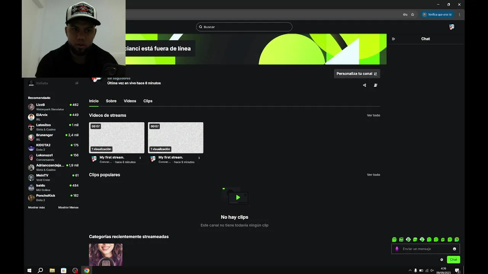
Task: Focus the Enviar un mensaje input
Action: (425, 249)
